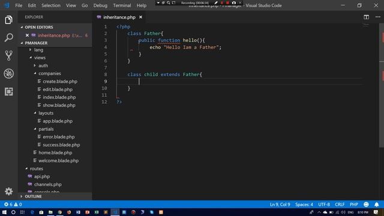
Task: Click the recording bar camera snapshot icon
Action: [x=234, y=2]
